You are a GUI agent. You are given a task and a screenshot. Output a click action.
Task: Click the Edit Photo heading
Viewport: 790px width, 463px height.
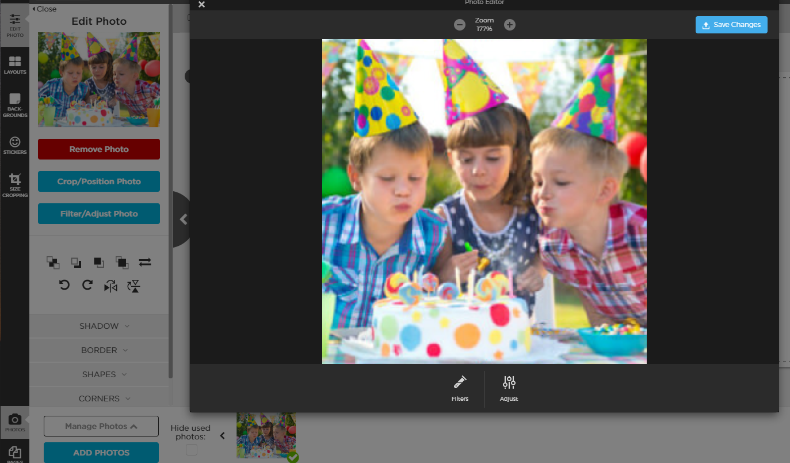click(x=99, y=21)
